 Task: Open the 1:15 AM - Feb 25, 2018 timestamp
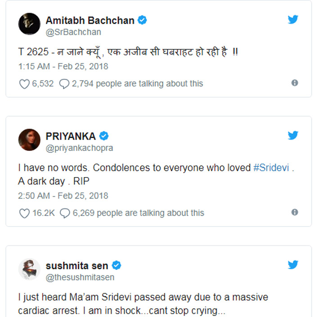63,66
